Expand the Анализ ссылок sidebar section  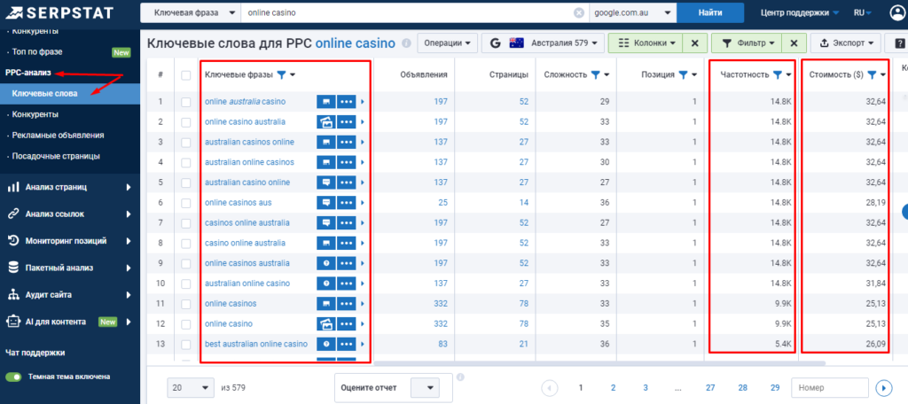[x=69, y=214]
